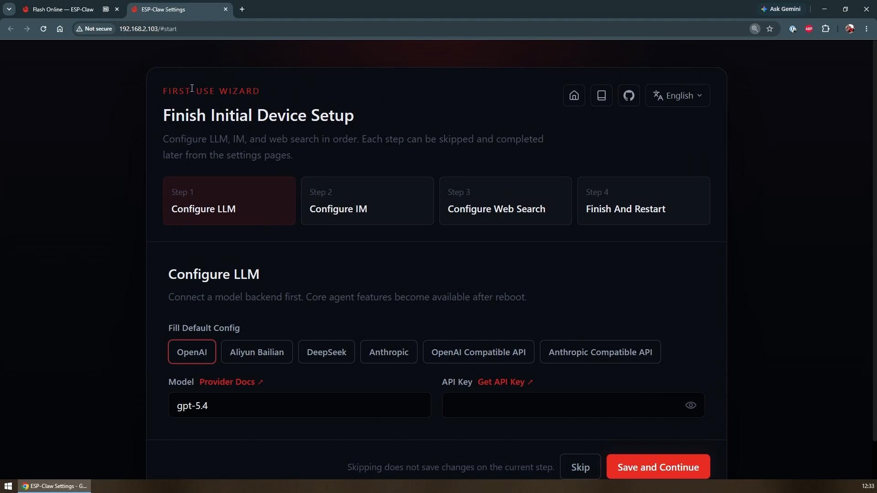Viewport: 877px width, 493px height.
Task: Click Save and Continue
Action: (x=658, y=467)
